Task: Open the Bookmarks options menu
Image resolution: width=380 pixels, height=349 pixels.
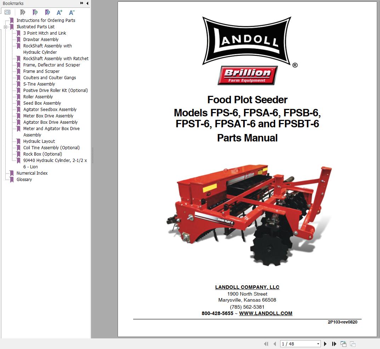Action: pyautogui.click(x=8, y=12)
